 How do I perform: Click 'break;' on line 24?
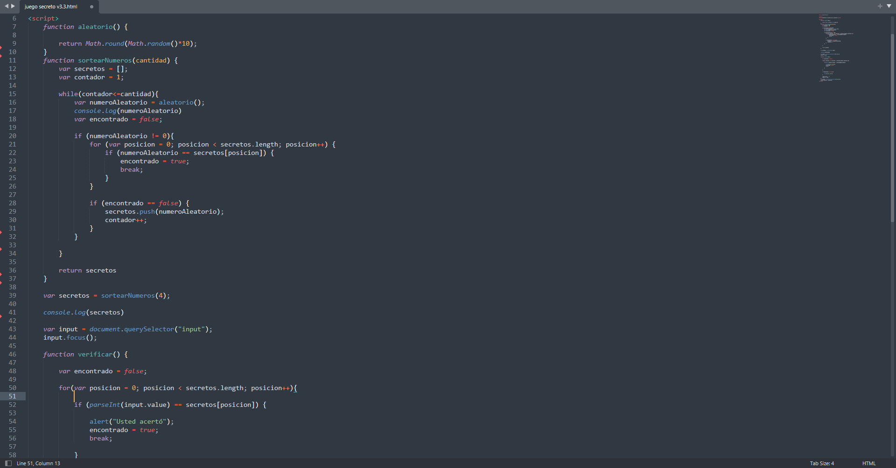pos(132,169)
